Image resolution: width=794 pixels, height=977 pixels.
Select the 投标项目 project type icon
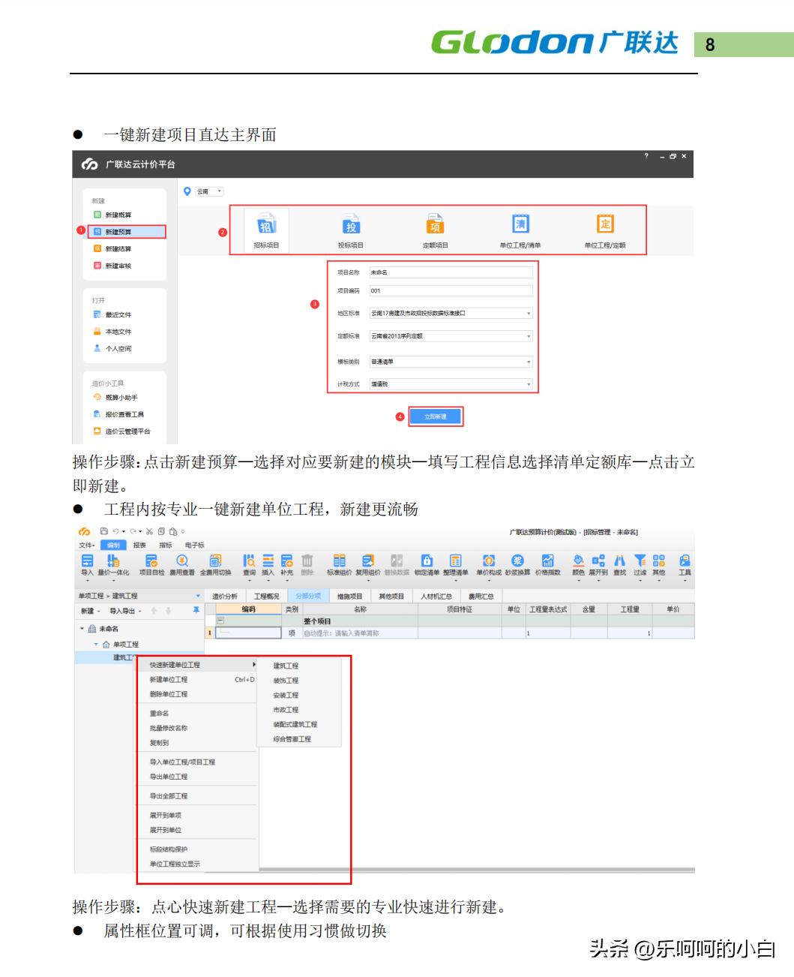tap(352, 227)
